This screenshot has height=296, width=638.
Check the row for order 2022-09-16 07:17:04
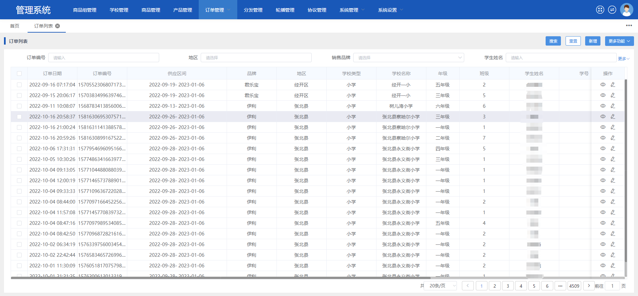pyautogui.click(x=19, y=85)
